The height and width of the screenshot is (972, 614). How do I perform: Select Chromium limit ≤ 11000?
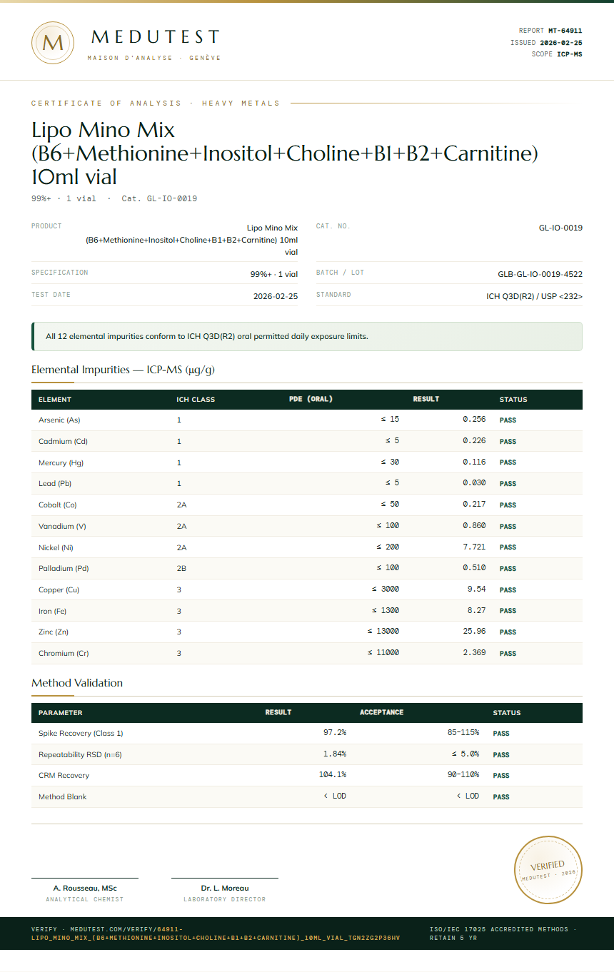tap(383, 653)
